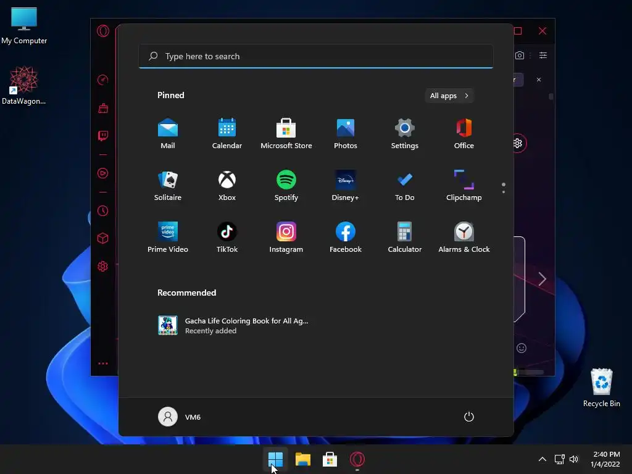The image size is (632, 474).
Task: Open the Mail app
Action: [168, 134]
